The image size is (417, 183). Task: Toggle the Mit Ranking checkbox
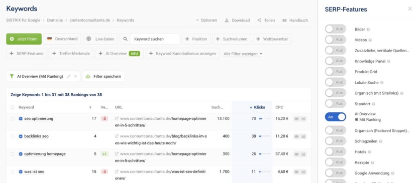coord(357,120)
